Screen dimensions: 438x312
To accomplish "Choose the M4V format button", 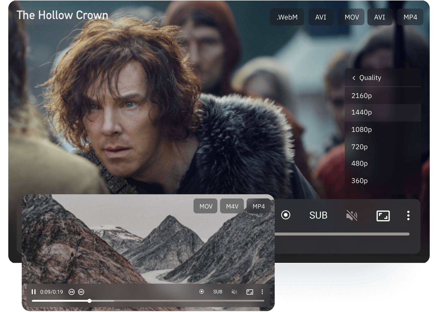I will point(232,206).
